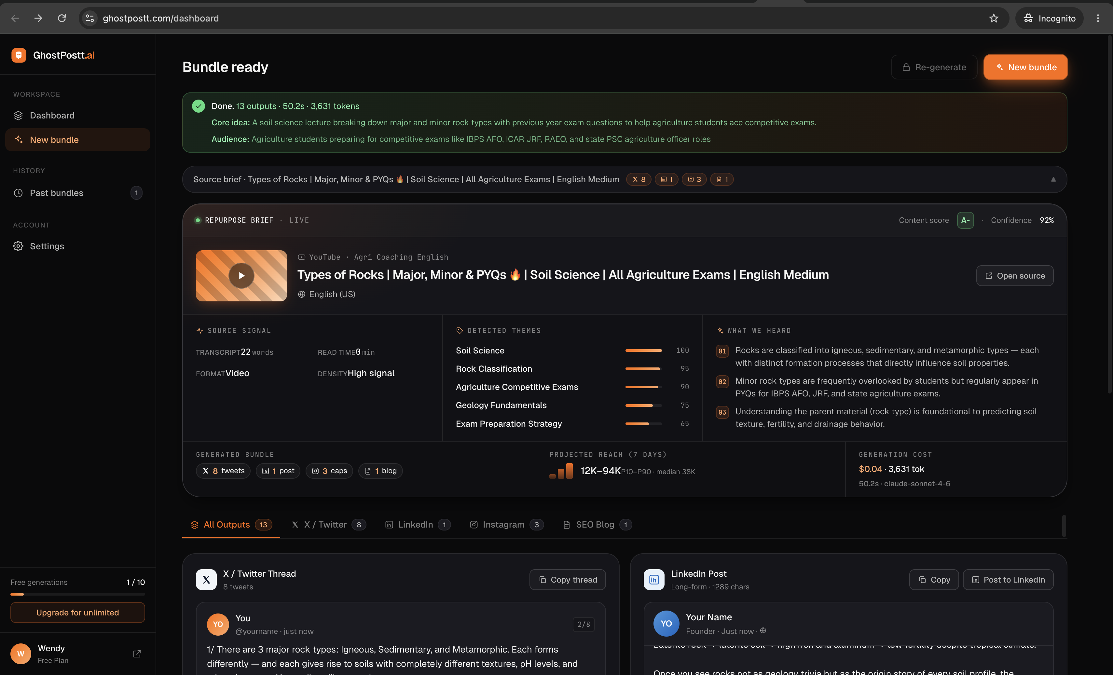Open Dashboard in the sidebar
Viewport: 1113px width, 675px height.
click(x=78, y=115)
